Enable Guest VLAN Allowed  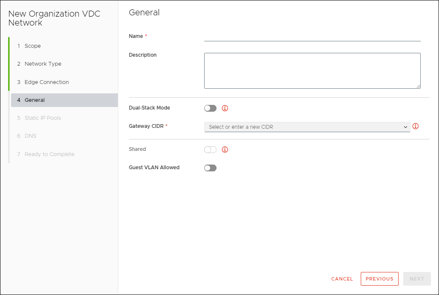210,168
